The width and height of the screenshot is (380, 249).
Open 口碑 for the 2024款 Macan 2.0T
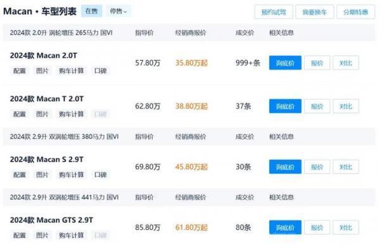click(x=100, y=71)
